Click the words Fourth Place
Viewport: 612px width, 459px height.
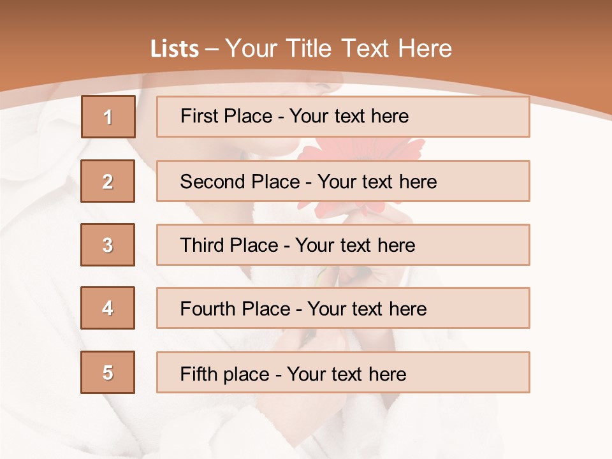pyautogui.click(x=235, y=309)
